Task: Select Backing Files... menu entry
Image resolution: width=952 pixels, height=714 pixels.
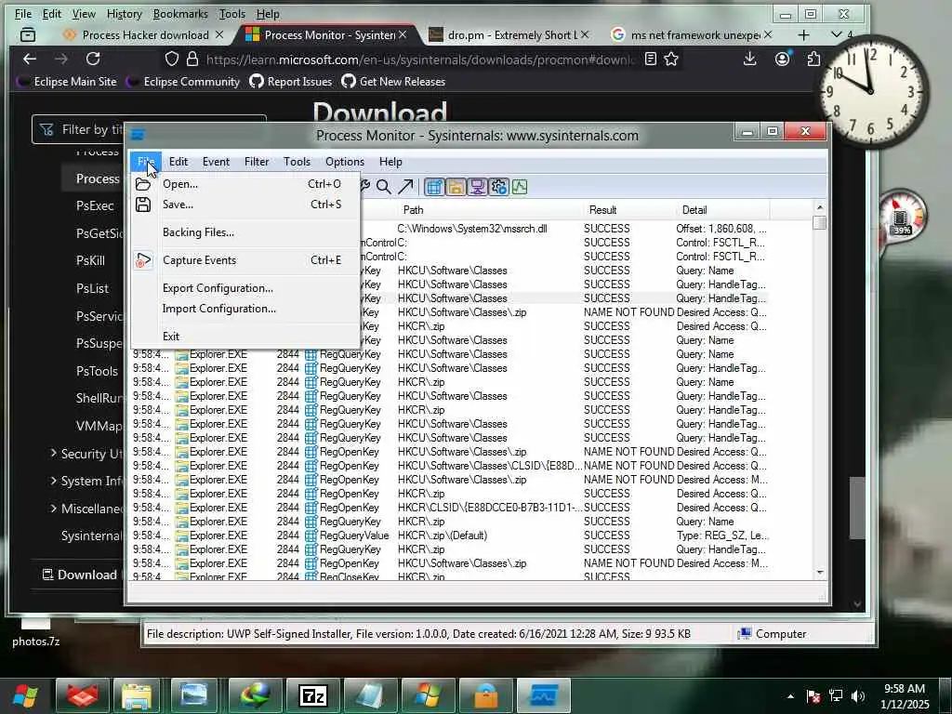Action: point(245,232)
